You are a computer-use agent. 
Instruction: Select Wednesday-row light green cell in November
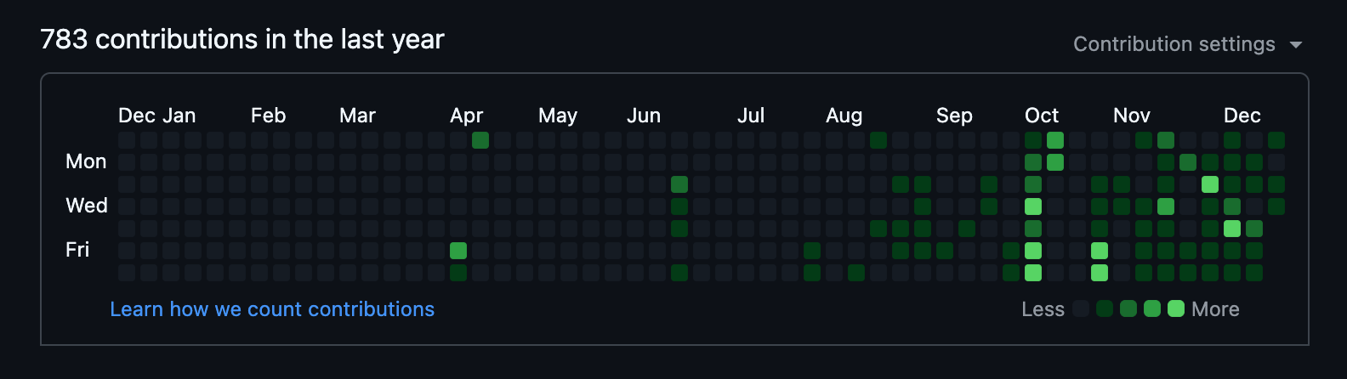1166,206
